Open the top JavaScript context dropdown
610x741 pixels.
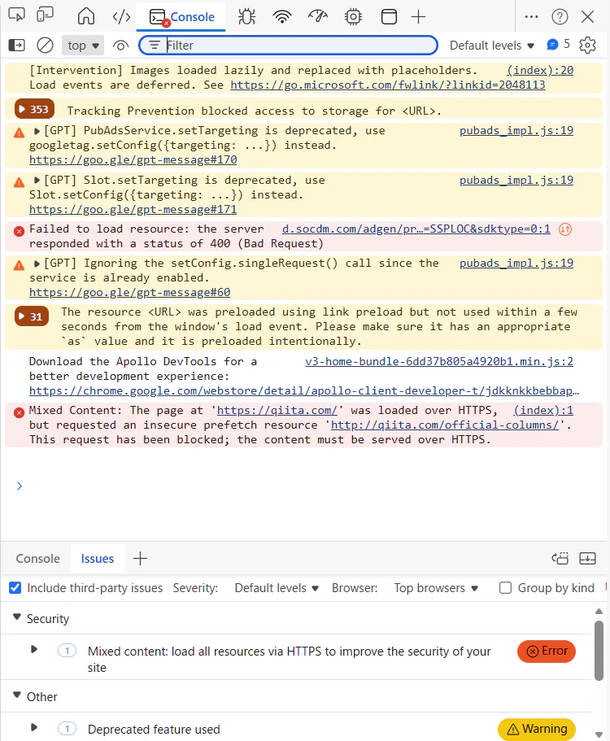pyautogui.click(x=83, y=46)
